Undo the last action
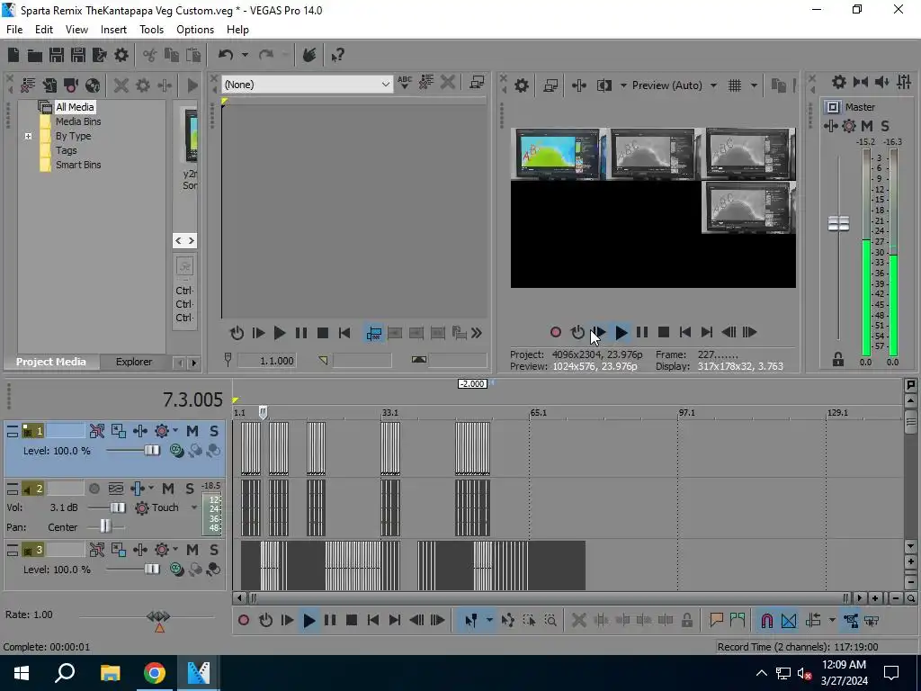 coord(226,55)
